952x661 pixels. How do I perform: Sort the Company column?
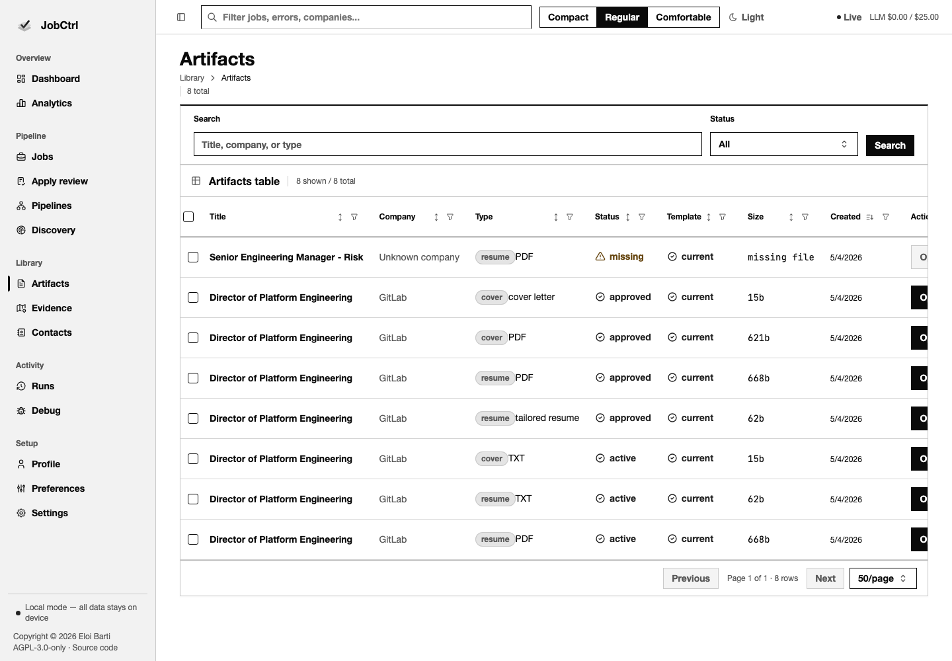tap(436, 217)
